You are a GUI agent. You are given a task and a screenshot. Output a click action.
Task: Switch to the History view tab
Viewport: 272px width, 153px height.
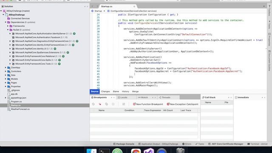click(x=125, y=91)
